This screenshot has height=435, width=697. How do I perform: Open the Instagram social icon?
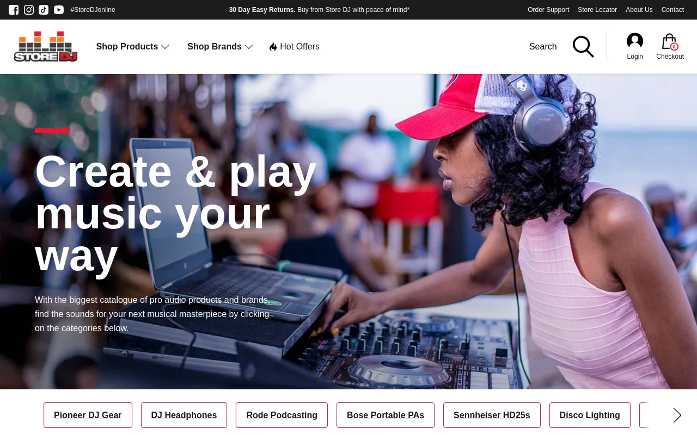[29, 10]
